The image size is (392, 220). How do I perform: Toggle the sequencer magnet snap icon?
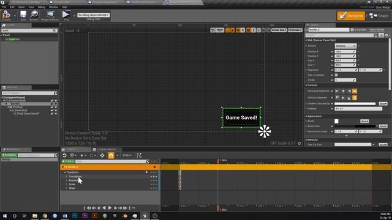pyautogui.click(x=111, y=155)
